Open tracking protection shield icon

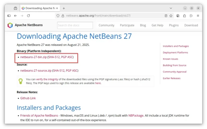point(58,16)
